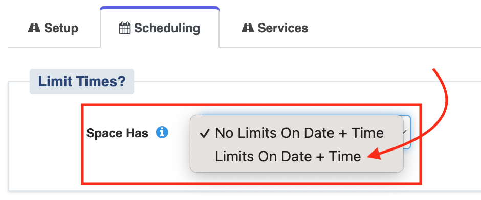
Task: Choose No Limits On Date + Time
Action: [x=299, y=133]
